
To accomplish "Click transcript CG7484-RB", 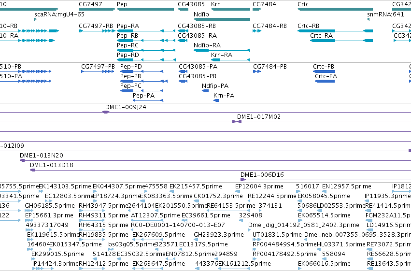I will 257,31.
